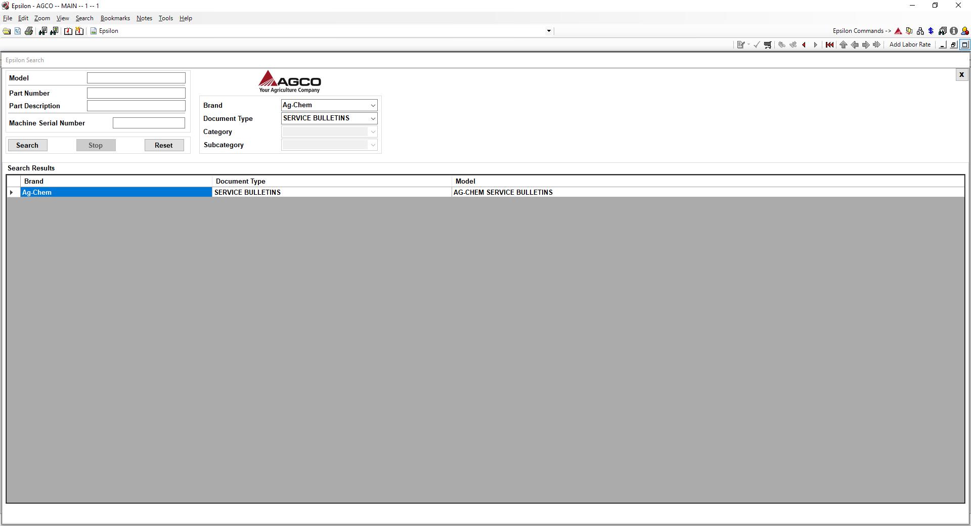This screenshot has width=971, height=526.
Task: Click the red previous triangle arrow
Action: coord(804,45)
